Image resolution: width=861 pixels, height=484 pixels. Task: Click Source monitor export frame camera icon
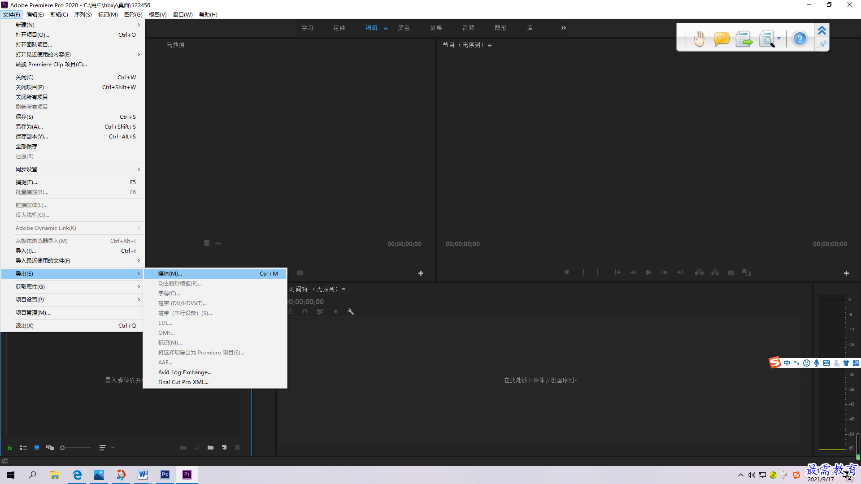coord(300,272)
